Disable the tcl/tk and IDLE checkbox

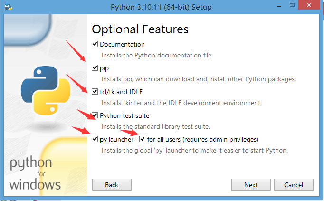point(95,92)
